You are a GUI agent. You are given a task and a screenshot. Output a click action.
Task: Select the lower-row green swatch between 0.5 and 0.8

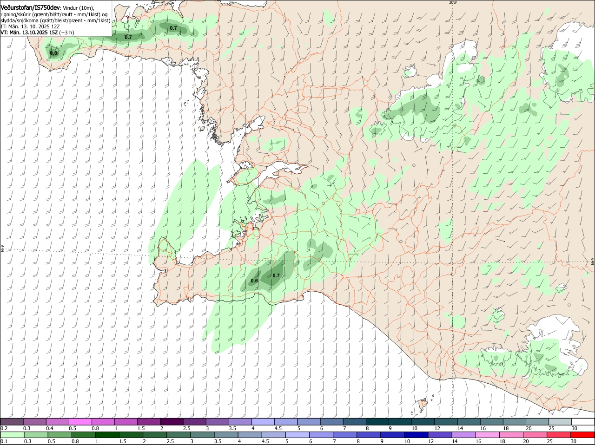pyautogui.click(x=59, y=435)
